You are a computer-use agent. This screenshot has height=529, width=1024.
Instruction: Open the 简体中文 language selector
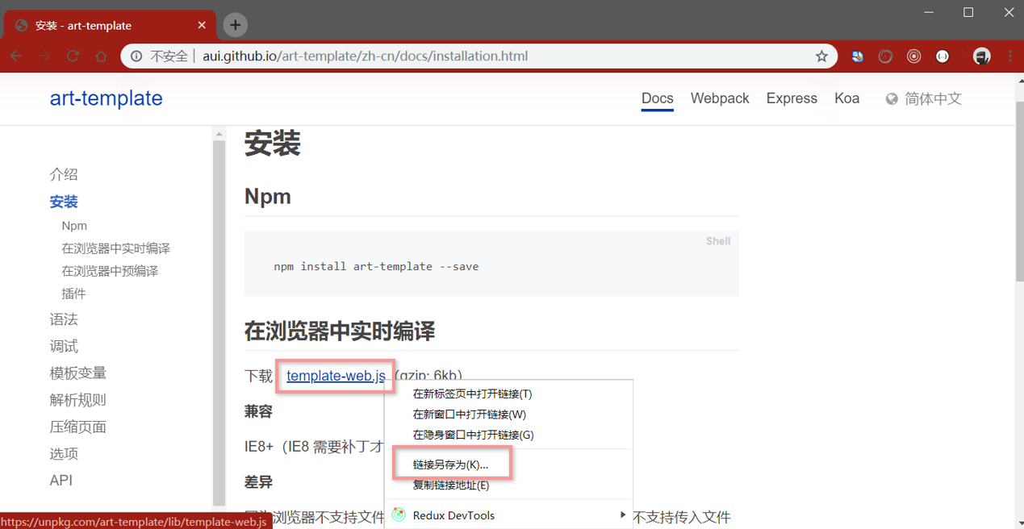coord(932,98)
